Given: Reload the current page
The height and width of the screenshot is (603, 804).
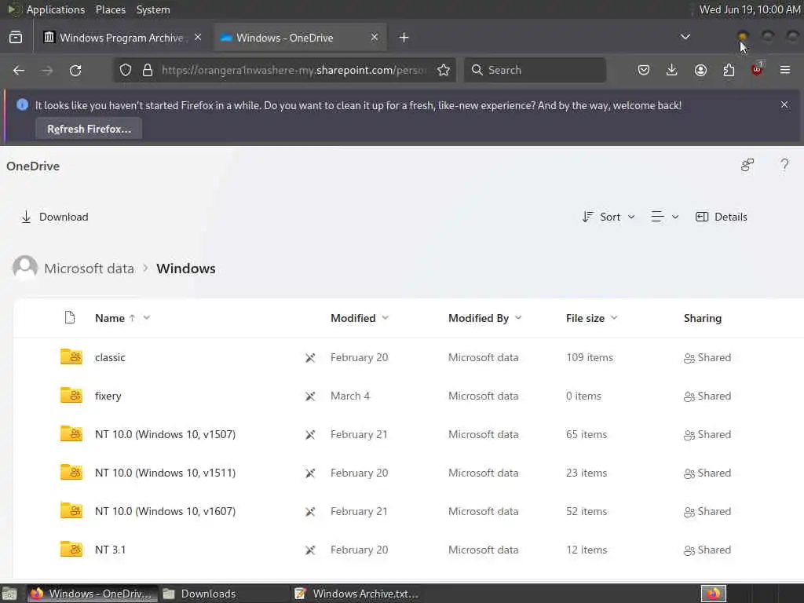Looking at the screenshot, I should point(75,70).
